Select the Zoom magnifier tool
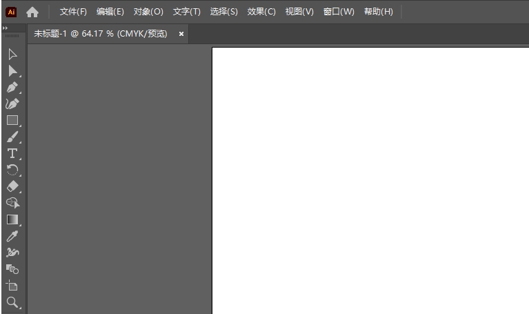This screenshot has width=529, height=314. [x=12, y=302]
